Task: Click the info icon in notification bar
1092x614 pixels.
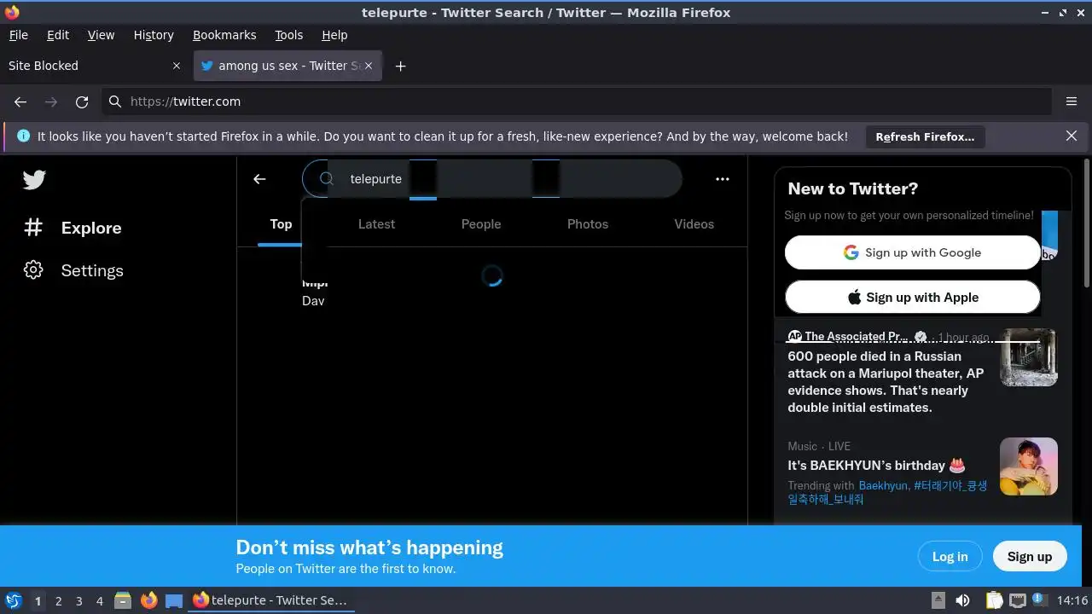Action: 23,136
